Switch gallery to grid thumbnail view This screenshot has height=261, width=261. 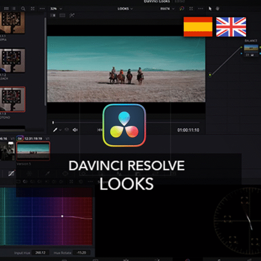pos(6,8)
